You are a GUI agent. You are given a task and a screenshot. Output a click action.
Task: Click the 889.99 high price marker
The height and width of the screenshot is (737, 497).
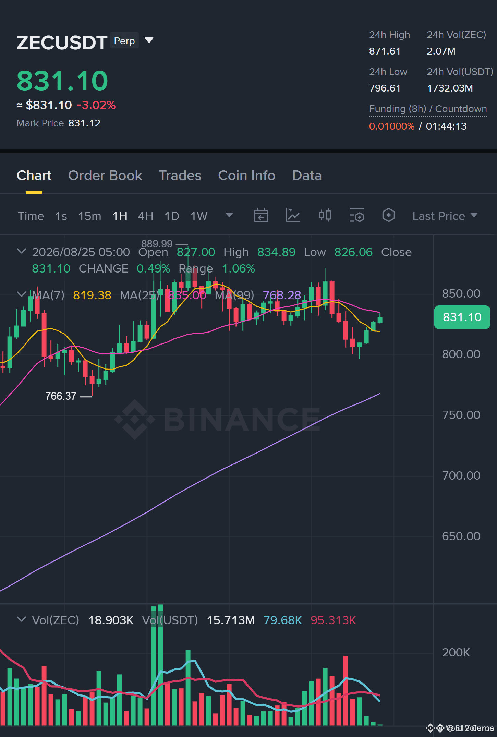[x=157, y=244]
